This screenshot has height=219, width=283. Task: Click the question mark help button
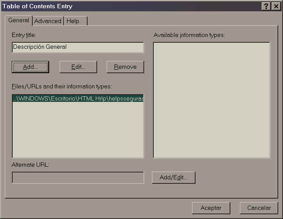click(x=266, y=6)
